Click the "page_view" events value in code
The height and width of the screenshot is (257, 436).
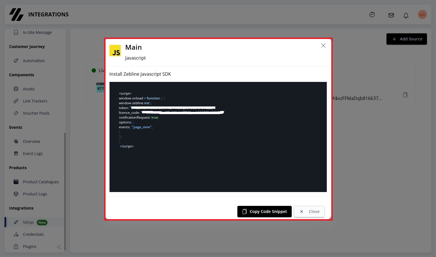(142, 127)
